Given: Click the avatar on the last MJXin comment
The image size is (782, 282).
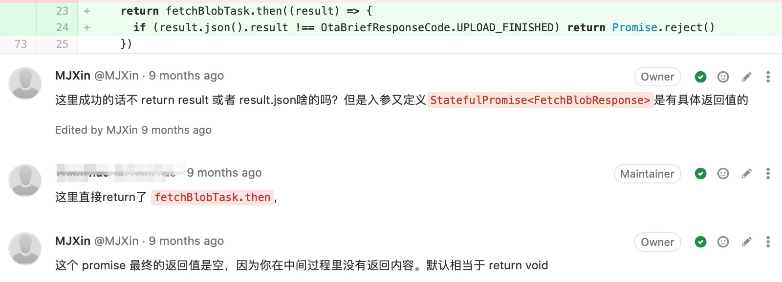Looking at the screenshot, I should point(25,248).
